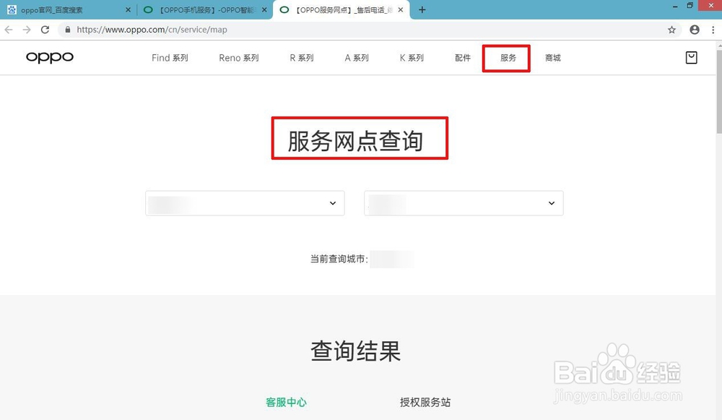Close the OPPO手机服务 tab
The height and width of the screenshot is (420, 722).
[x=264, y=9]
